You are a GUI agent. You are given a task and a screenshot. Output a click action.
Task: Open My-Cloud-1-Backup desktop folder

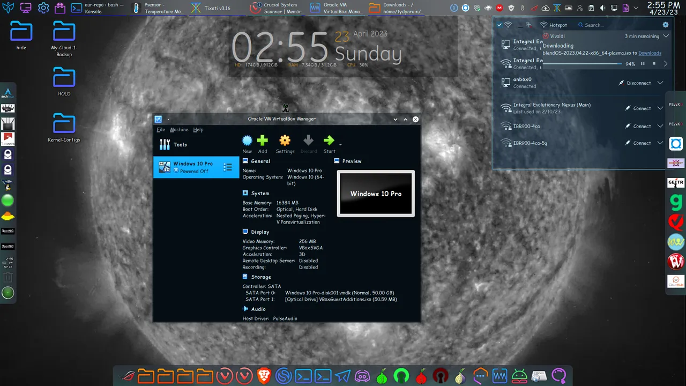click(64, 39)
